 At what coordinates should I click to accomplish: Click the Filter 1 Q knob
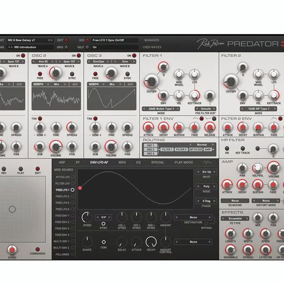coord(163,67)
